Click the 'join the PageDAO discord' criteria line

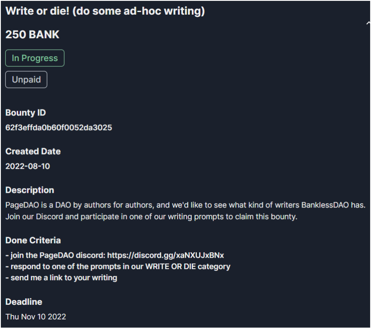(x=115, y=255)
